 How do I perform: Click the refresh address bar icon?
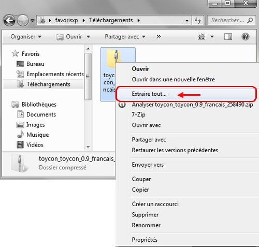coord(198,20)
